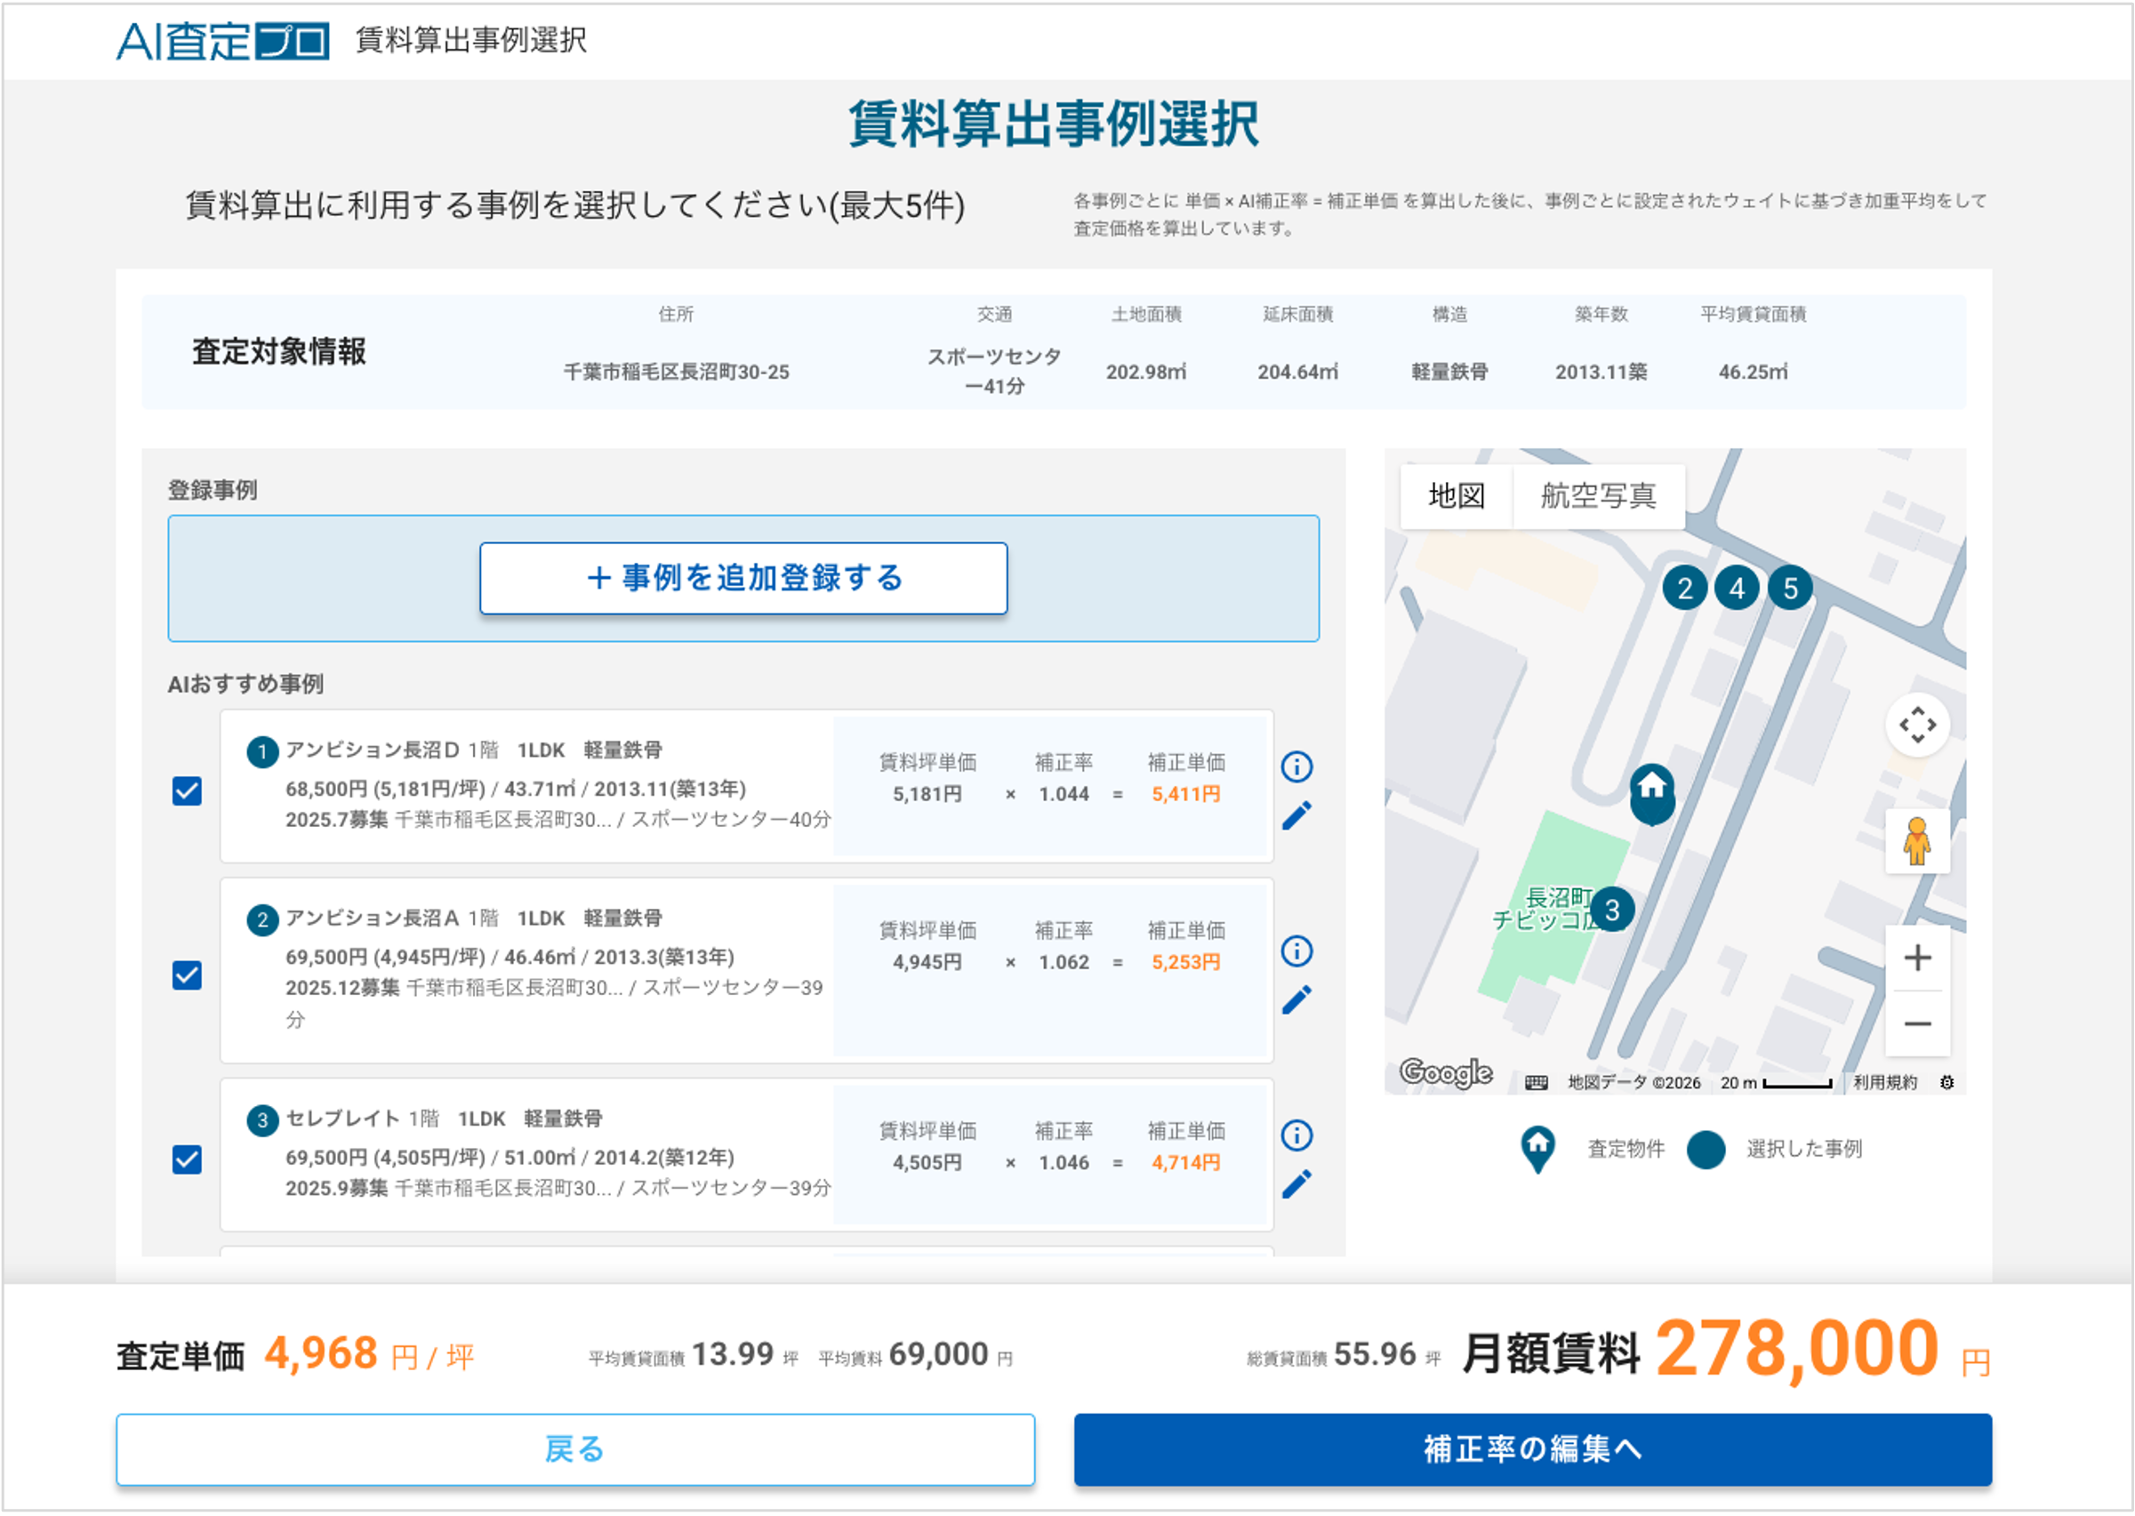
Task: Zoom in on the map with the plus icon
Action: (x=1917, y=958)
